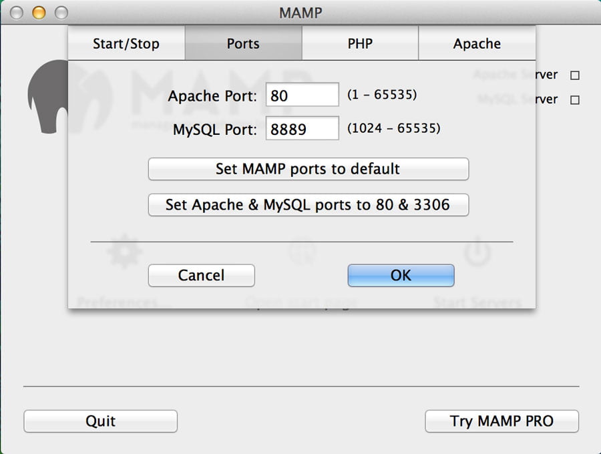Go to the Apache tab

(x=477, y=44)
